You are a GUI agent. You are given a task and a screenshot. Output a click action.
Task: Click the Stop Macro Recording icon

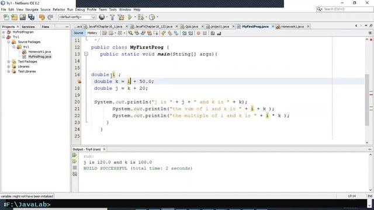pyautogui.click(x=205, y=33)
